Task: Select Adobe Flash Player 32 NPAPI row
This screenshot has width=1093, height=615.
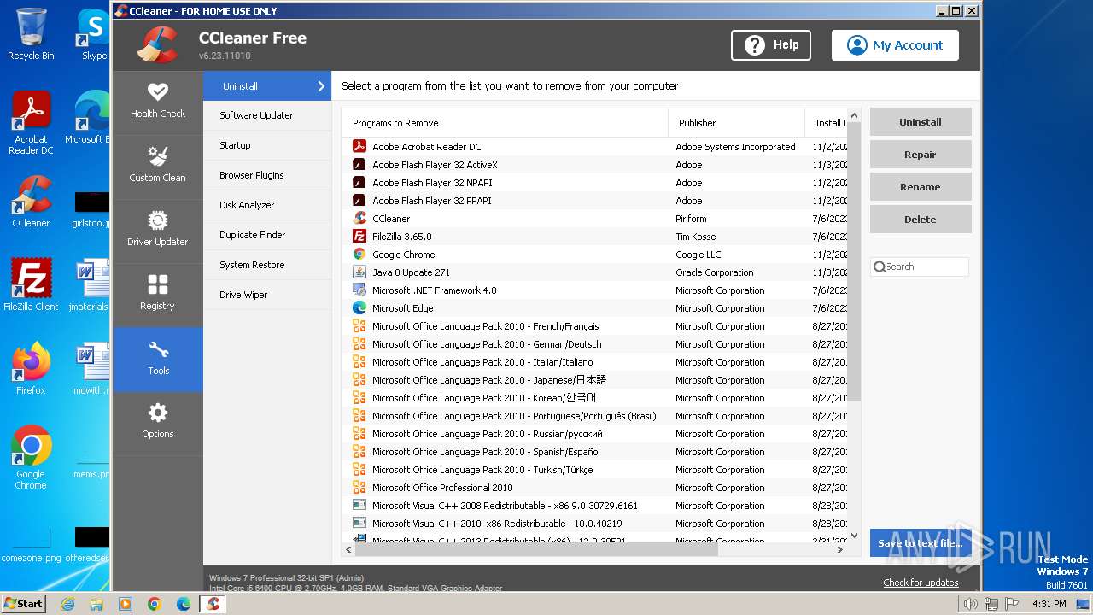Action: tap(594, 183)
